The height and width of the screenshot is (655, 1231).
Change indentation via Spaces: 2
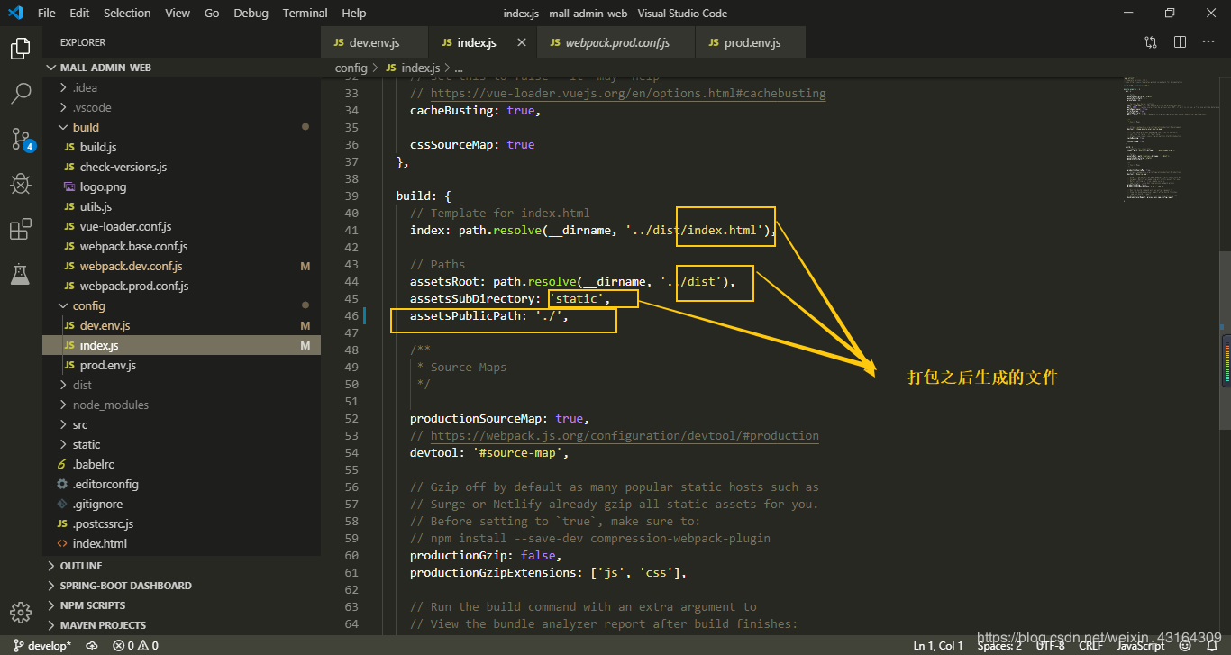(999, 645)
